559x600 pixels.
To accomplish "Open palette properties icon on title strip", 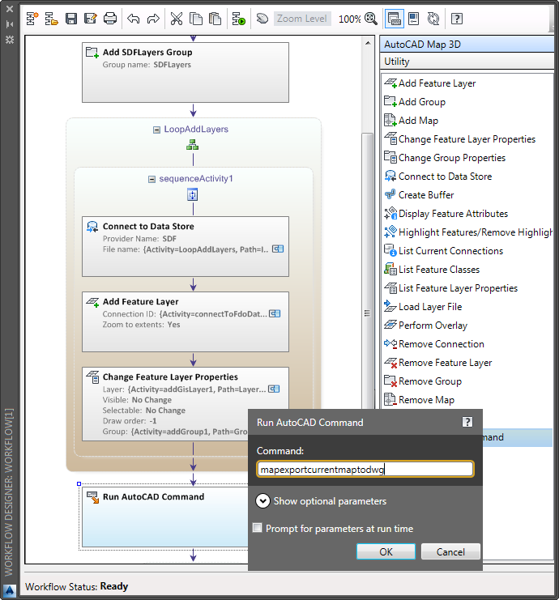I will [10, 40].
